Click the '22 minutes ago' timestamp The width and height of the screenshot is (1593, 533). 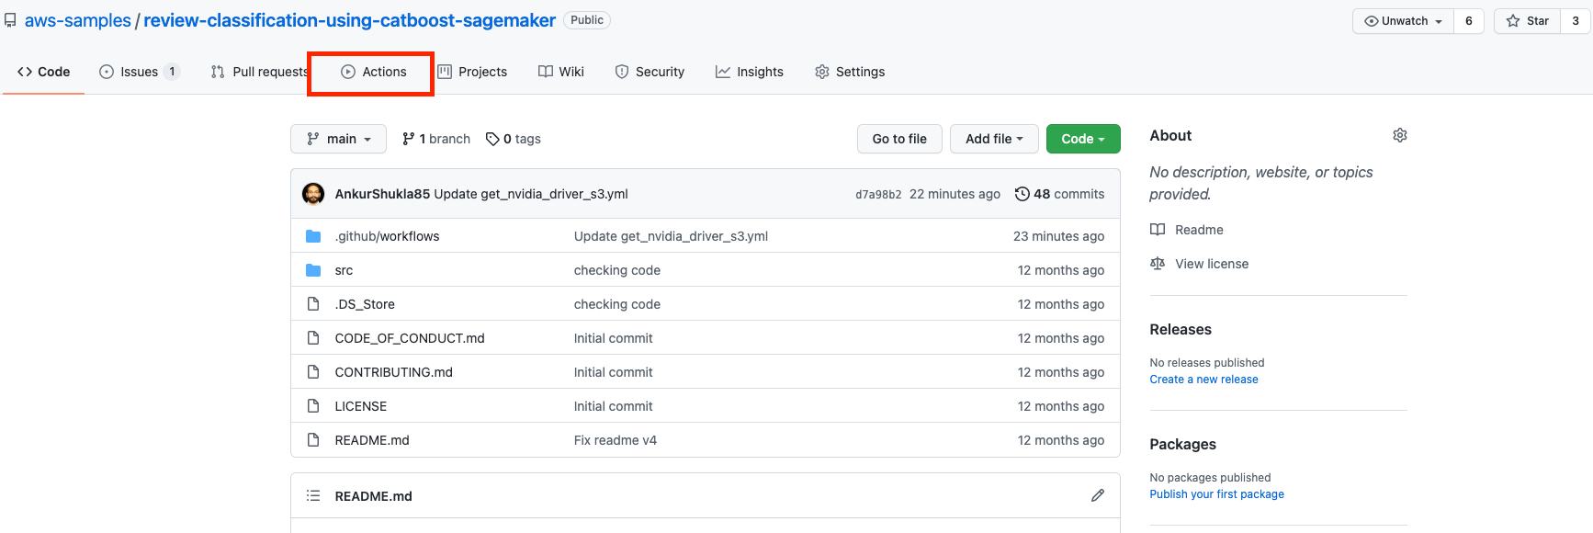pyautogui.click(x=955, y=194)
